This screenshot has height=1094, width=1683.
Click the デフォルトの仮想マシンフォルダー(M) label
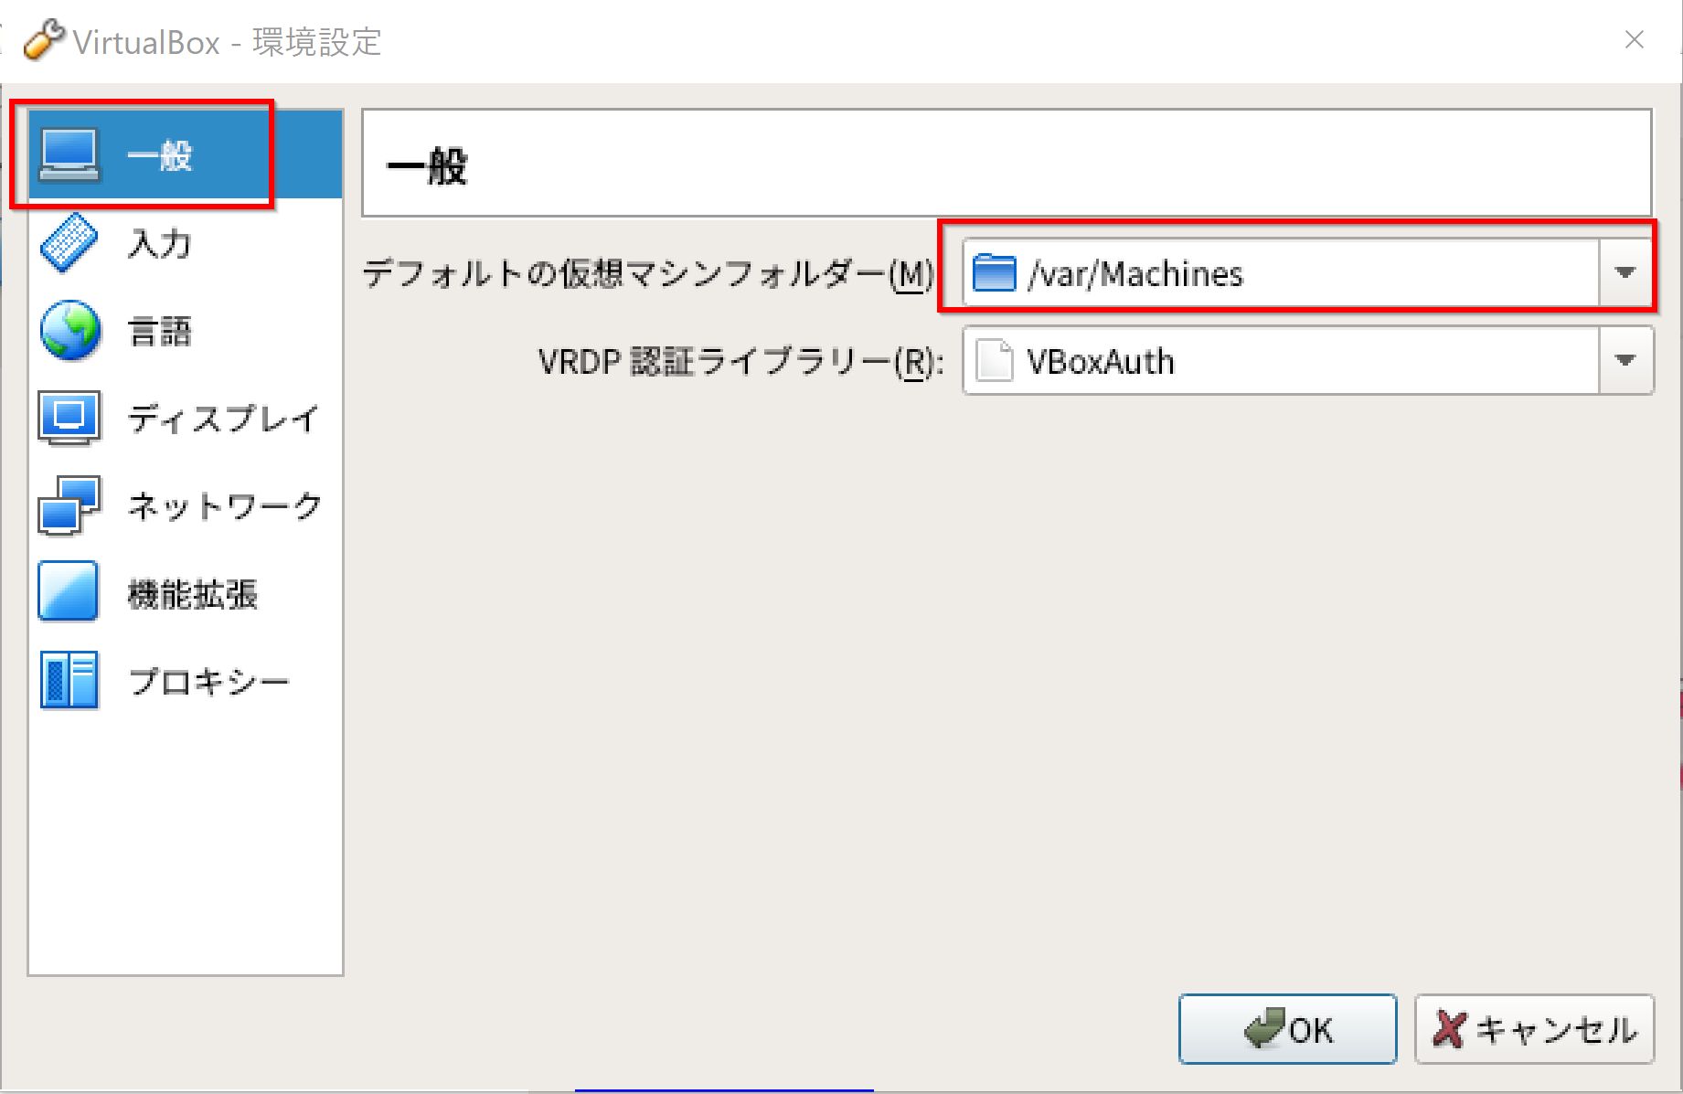coord(648,273)
